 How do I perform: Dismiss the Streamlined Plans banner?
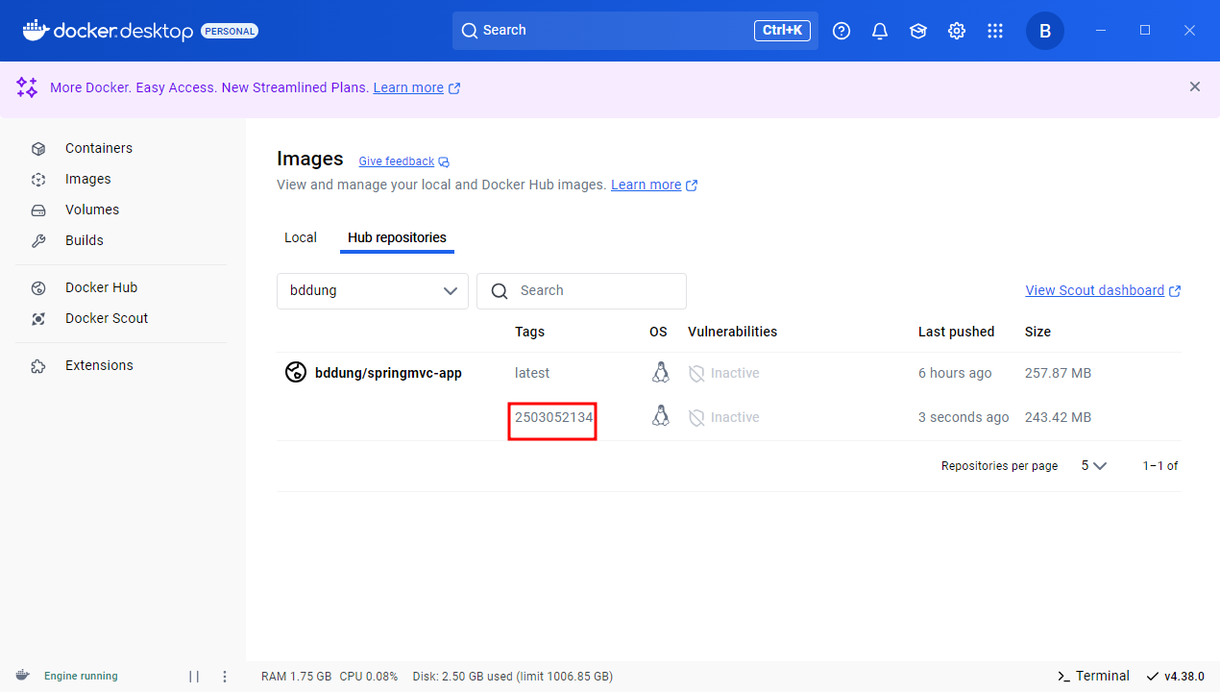1195,86
